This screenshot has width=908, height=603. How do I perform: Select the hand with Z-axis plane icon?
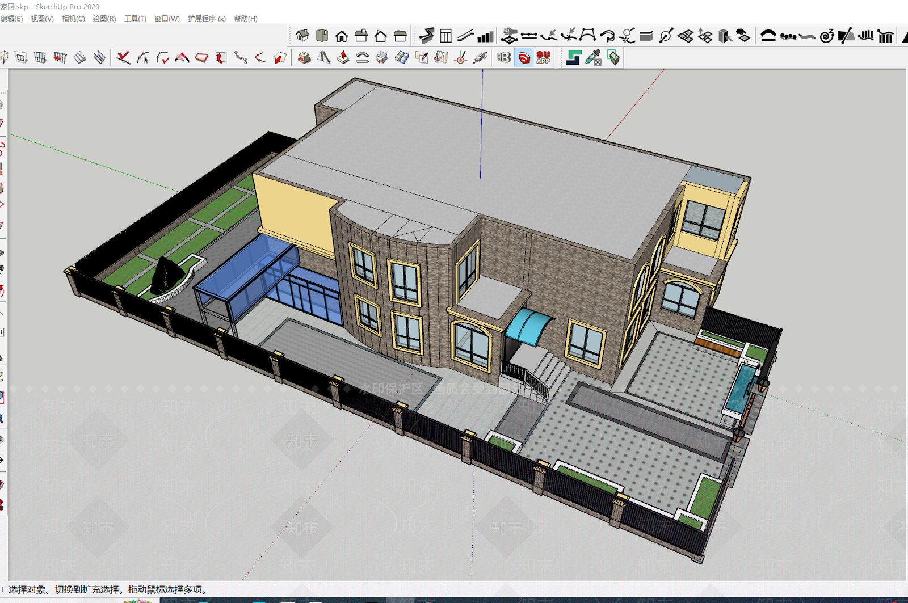coord(510,36)
